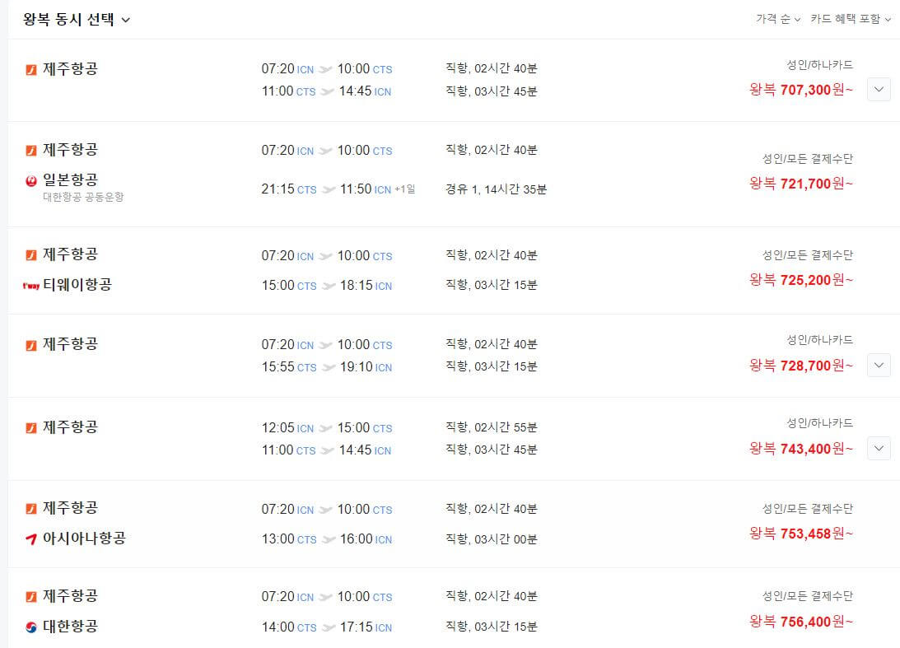Expand details chevron on the 743,400원 flight

[x=878, y=449]
